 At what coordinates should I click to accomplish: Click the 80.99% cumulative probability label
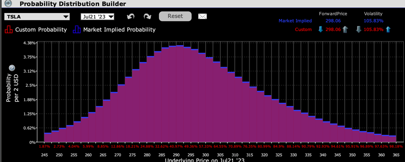pos(264,146)
